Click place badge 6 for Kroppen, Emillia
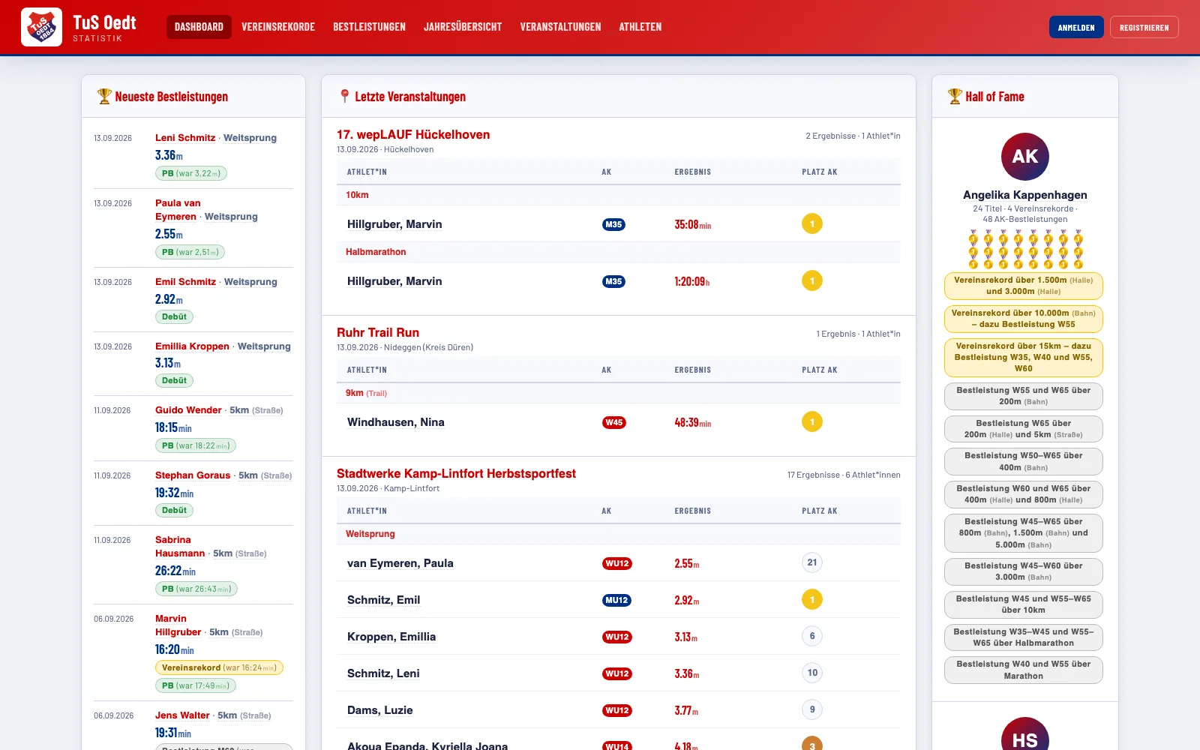The height and width of the screenshot is (750, 1200). (812, 636)
